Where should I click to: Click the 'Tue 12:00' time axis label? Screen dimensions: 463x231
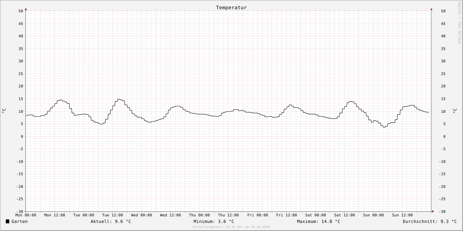[x=113, y=215]
